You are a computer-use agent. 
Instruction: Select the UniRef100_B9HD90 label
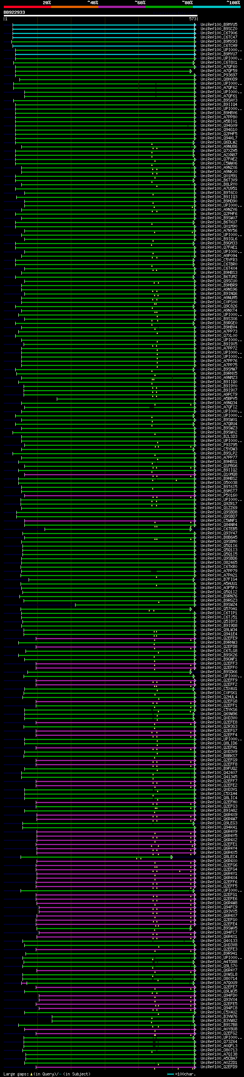[219, 201]
